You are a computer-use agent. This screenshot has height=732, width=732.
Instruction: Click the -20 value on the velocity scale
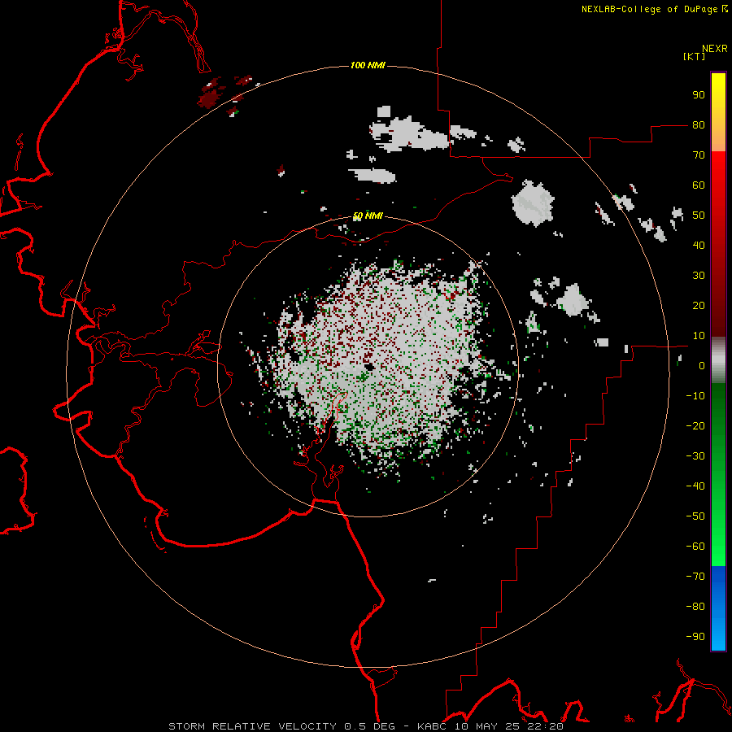pyautogui.click(x=695, y=426)
